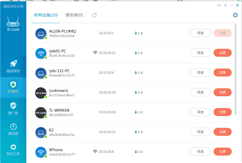The width and height of the screenshot is (242, 163).
Task: Blacklist XPhone with 拉黑
Action: coord(223,152)
